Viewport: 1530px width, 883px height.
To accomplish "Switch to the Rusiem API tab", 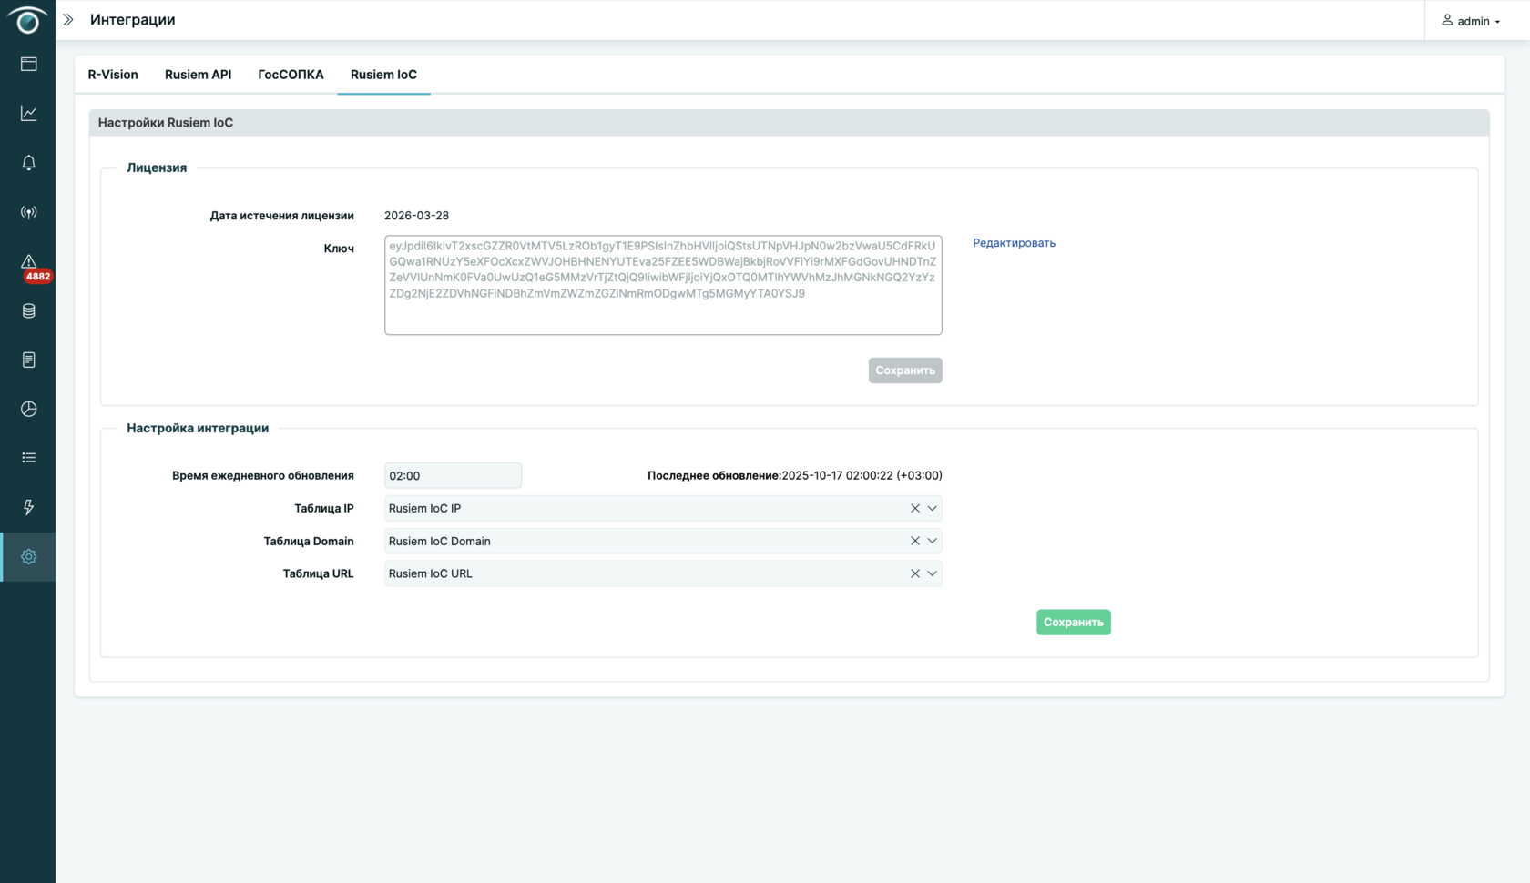I will 198,75.
